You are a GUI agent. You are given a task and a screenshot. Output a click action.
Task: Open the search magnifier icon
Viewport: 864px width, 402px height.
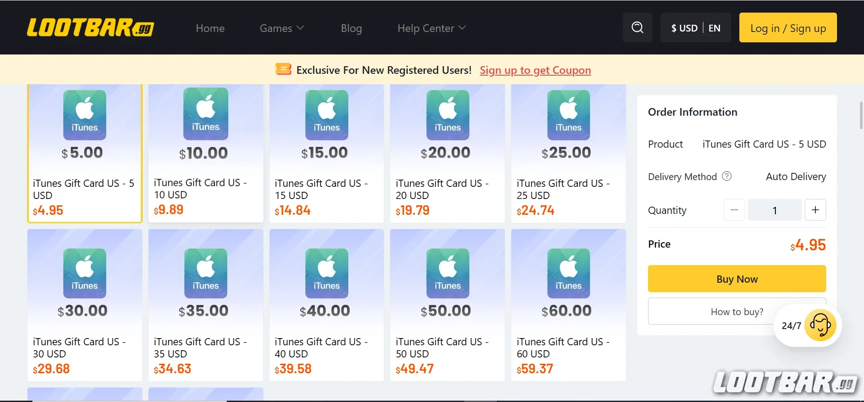coord(637,27)
